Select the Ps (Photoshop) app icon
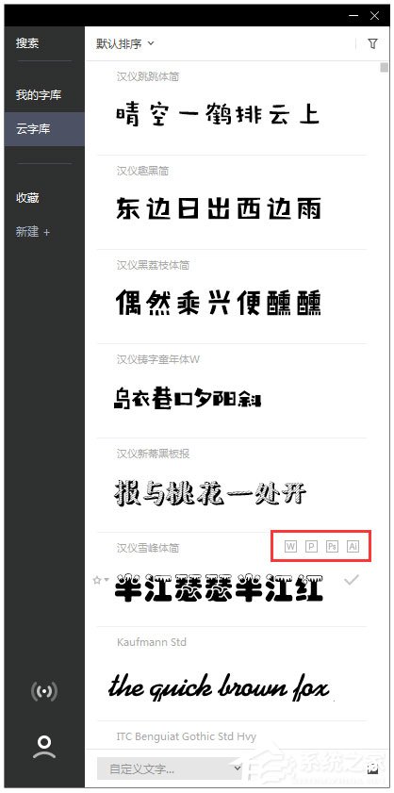This screenshot has width=394, height=793. point(332,546)
